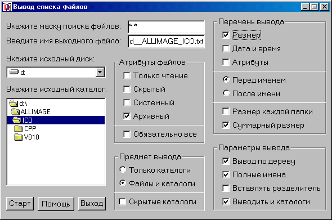The image size is (332, 220).
Task: Enable the Атрибуты output checkbox
Action: click(226, 62)
